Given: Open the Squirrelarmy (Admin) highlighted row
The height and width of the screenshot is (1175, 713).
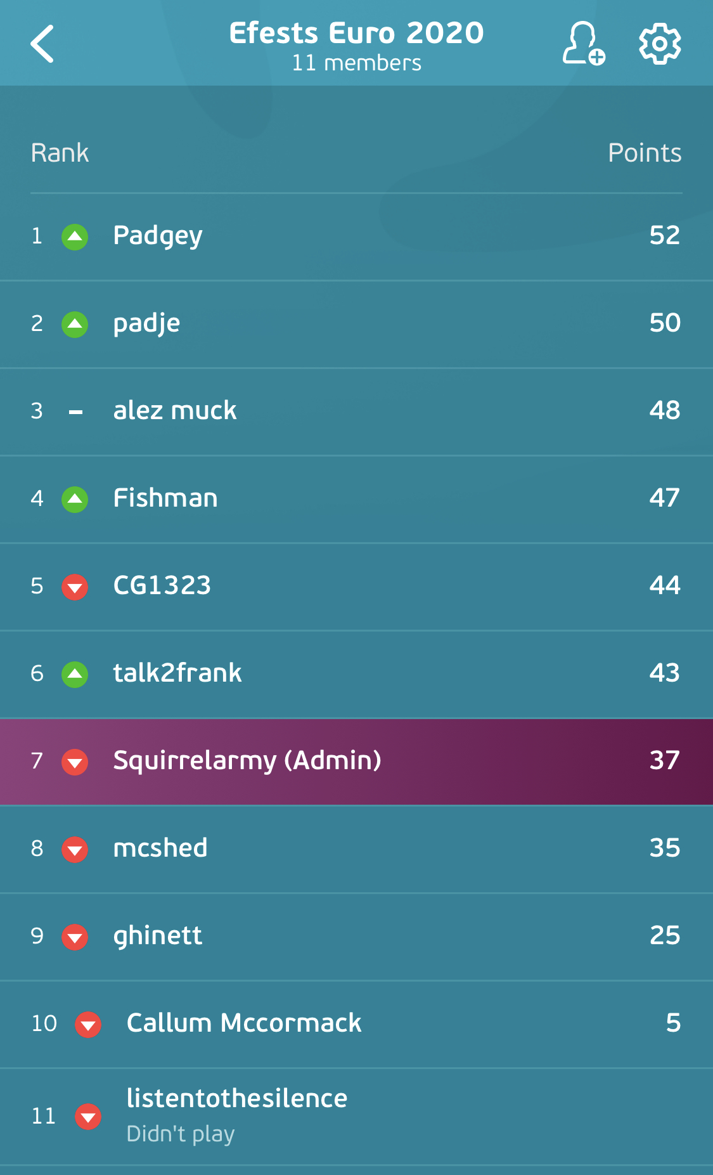Looking at the screenshot, I should tap(356, 762).
